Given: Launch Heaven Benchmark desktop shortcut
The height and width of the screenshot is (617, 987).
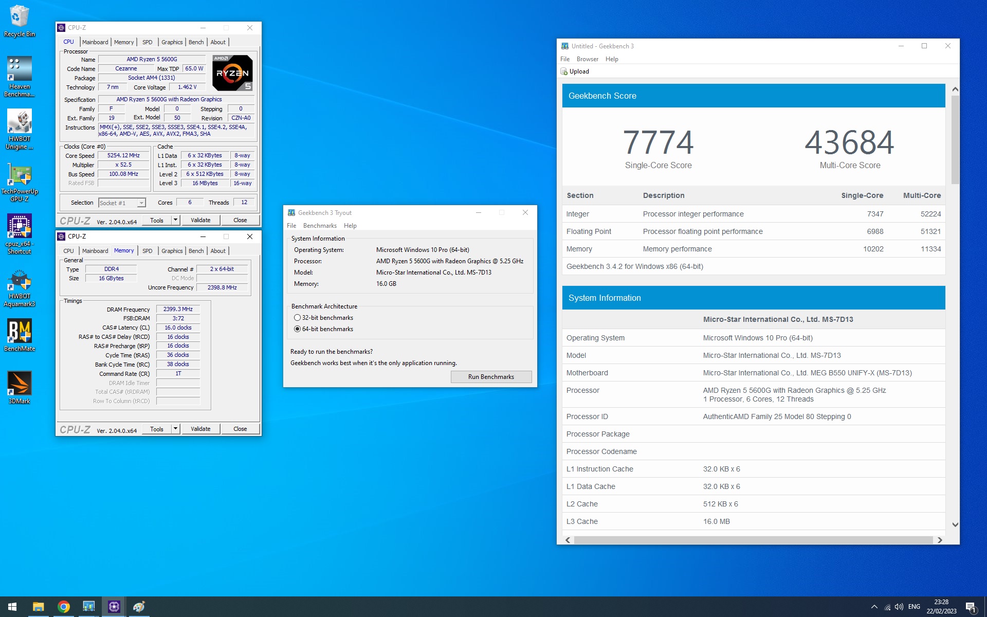Looking at the screenshot, I should point(20,77).
